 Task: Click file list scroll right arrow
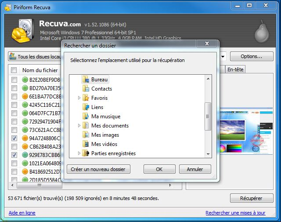(x=170, y=185)
